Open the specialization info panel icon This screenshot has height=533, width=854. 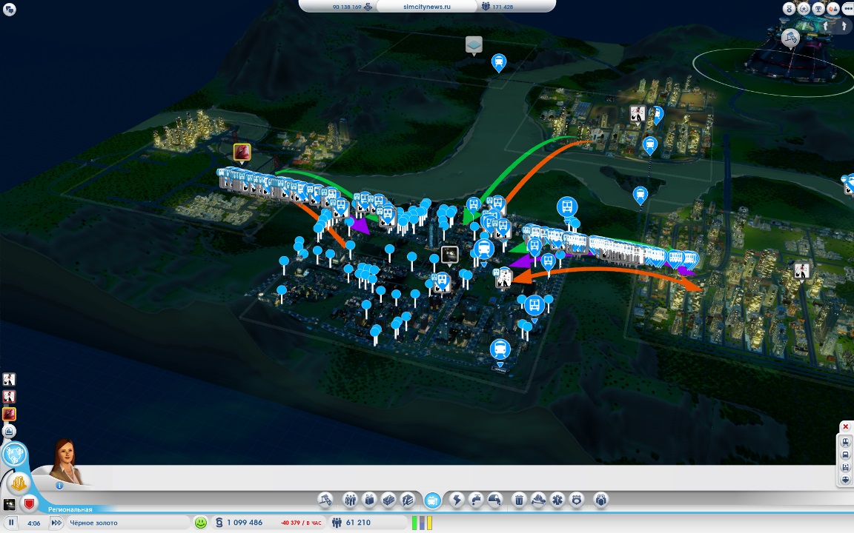point(408,499)
